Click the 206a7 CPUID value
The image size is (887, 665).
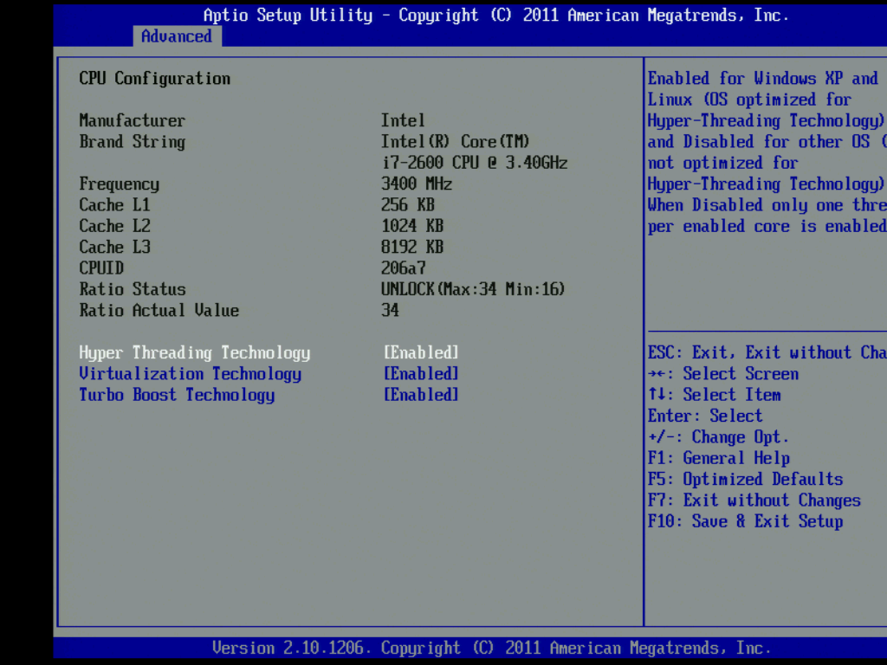coord(404,268)
